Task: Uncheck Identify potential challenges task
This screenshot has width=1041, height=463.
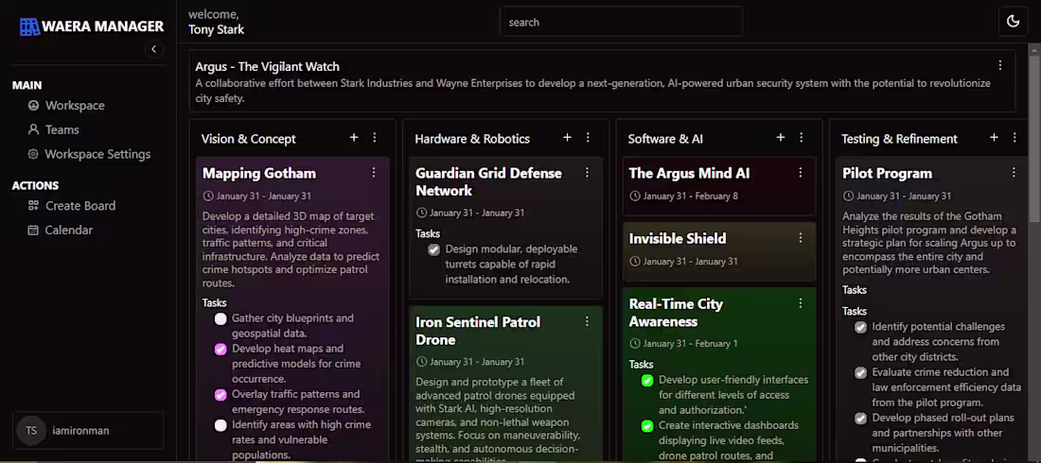Action: 861,328
